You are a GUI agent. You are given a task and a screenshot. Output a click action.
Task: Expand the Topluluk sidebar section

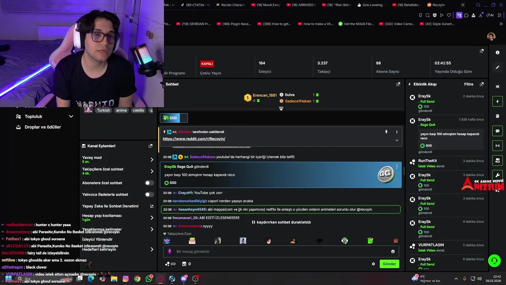click(x=71, y=116)
